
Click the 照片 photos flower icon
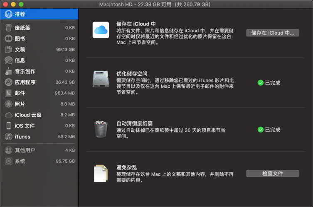point(8,104)
